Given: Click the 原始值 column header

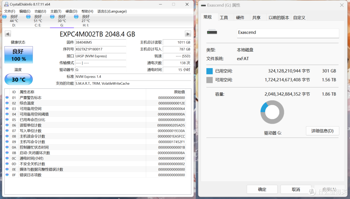Looking at the screenshot, I should (179, 92).
